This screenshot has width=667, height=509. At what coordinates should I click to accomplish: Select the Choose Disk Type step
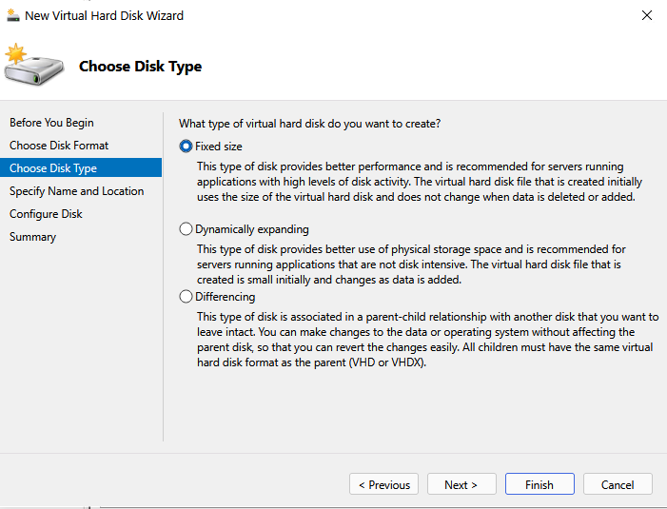(81, 168)
